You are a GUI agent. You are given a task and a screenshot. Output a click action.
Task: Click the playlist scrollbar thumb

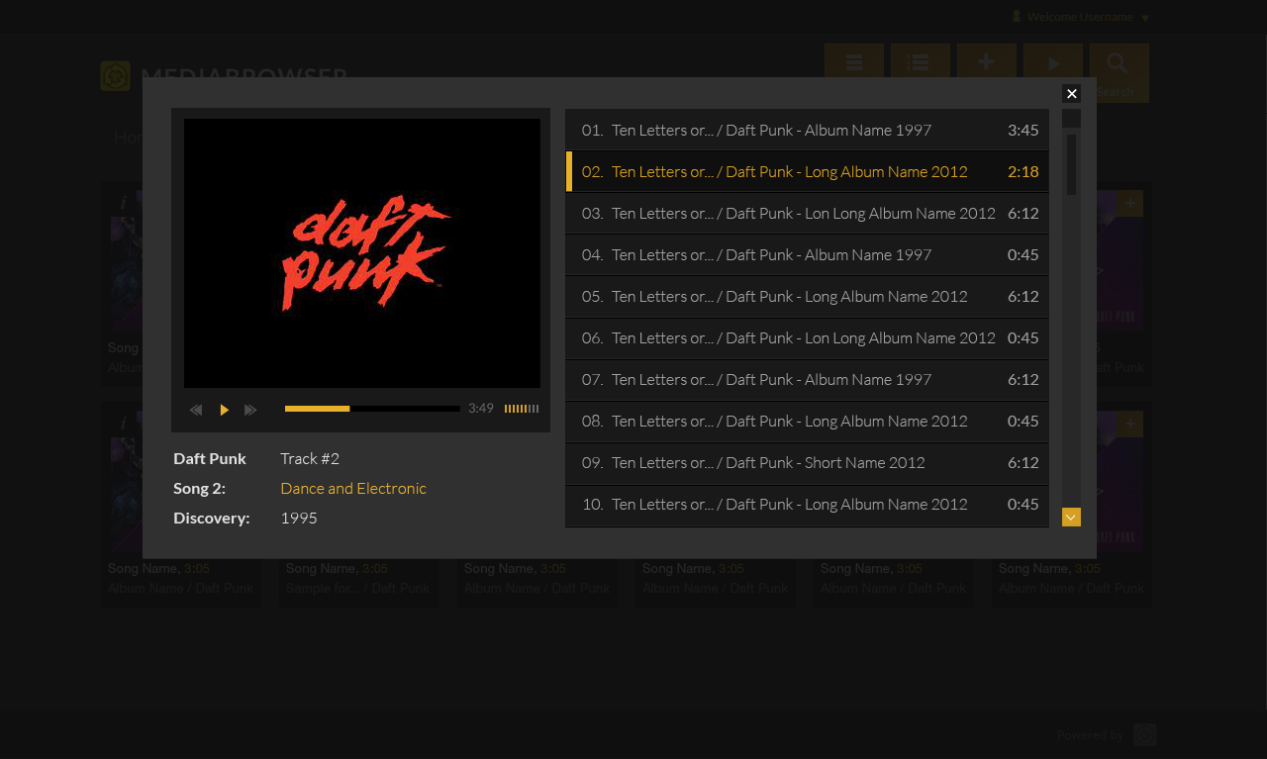1071,164
